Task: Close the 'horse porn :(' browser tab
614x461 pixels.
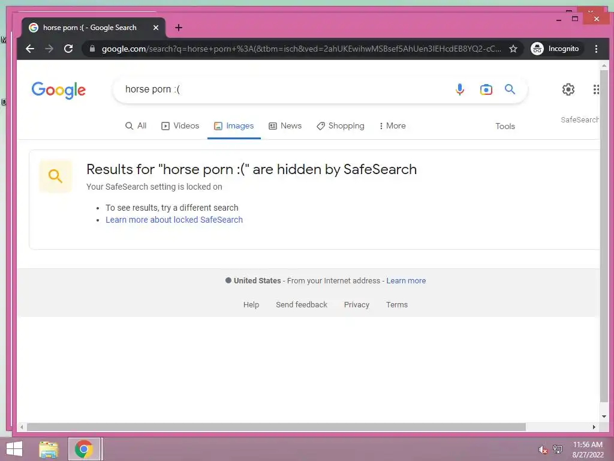Action: 156,28
